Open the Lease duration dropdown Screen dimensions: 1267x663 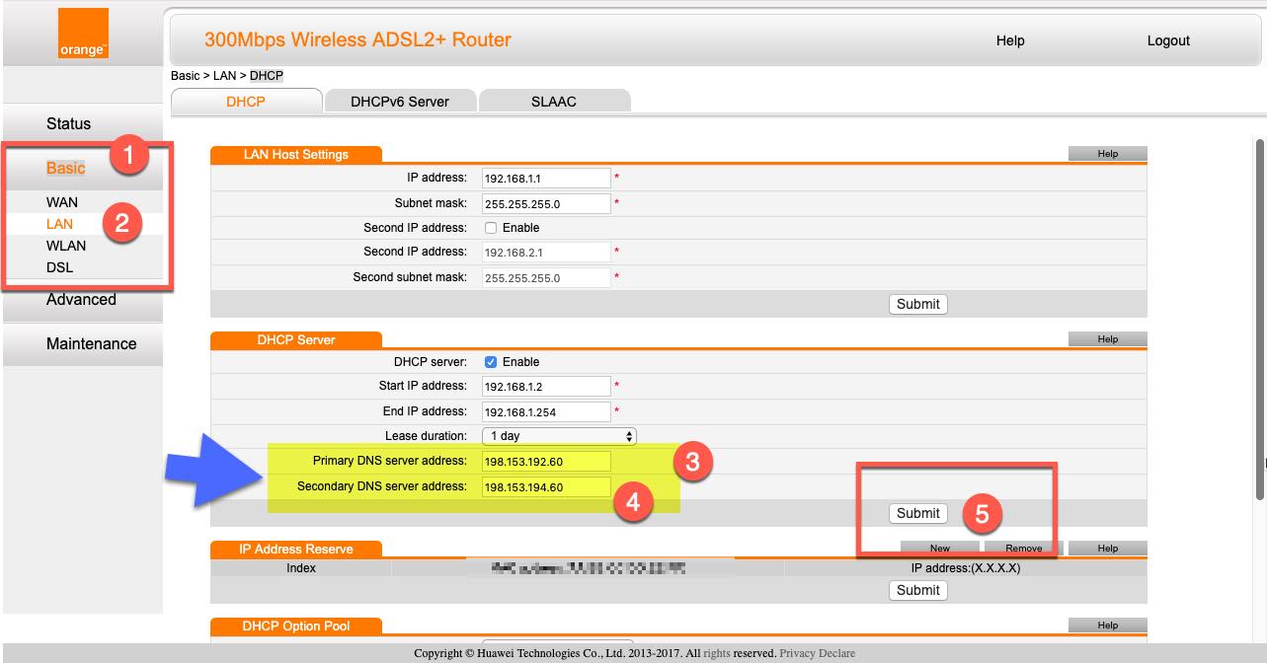click(x=559, y=436)
